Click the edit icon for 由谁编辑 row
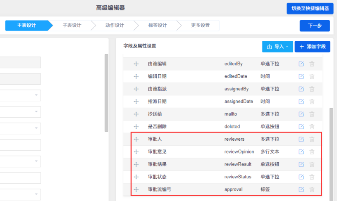This screenshot has height=201, width=337. [301, 64]
